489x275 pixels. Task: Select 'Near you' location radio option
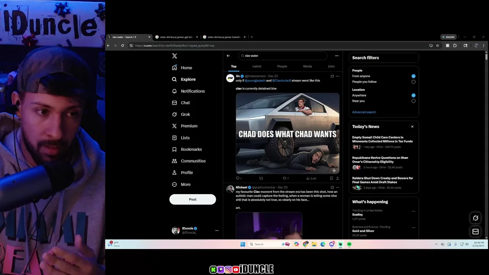coord(413,101)
